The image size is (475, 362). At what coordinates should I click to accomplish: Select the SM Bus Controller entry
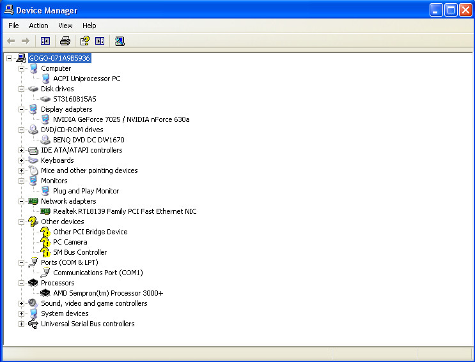click(80, 252)
